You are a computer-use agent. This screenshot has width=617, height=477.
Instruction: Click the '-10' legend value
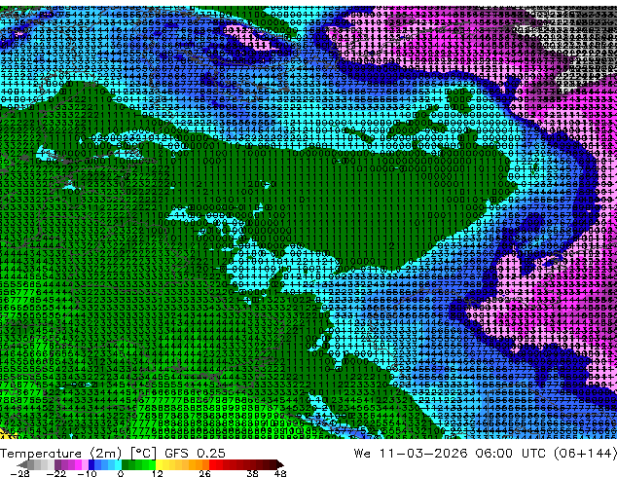(x=87, y=473)
